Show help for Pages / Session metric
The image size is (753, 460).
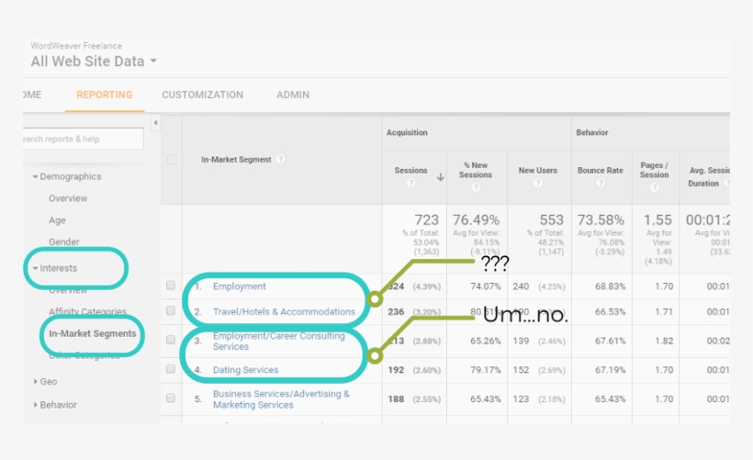point(654,187)
